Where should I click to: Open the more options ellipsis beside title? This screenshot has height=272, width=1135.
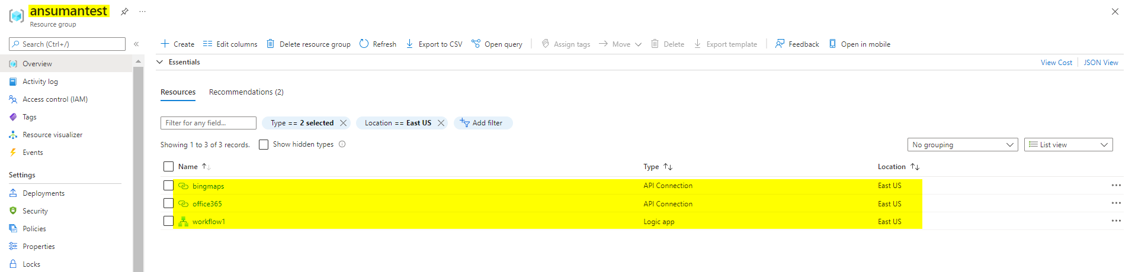click(x=142, y=11)
